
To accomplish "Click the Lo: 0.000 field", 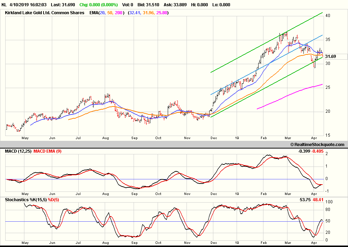I will (x=221, y=5).
